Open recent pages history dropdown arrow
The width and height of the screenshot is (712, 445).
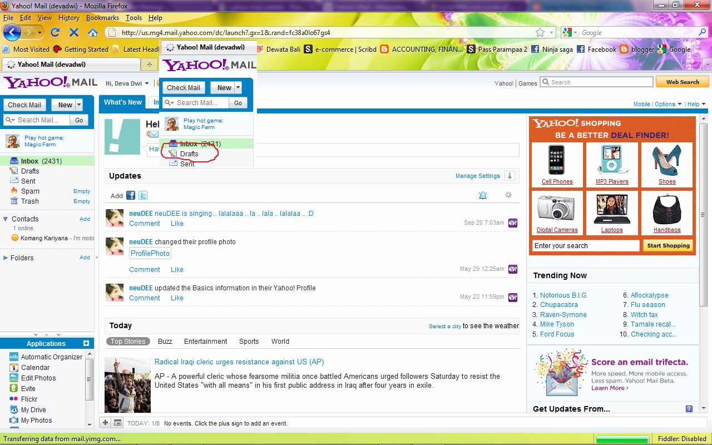[x=39, y=32]
